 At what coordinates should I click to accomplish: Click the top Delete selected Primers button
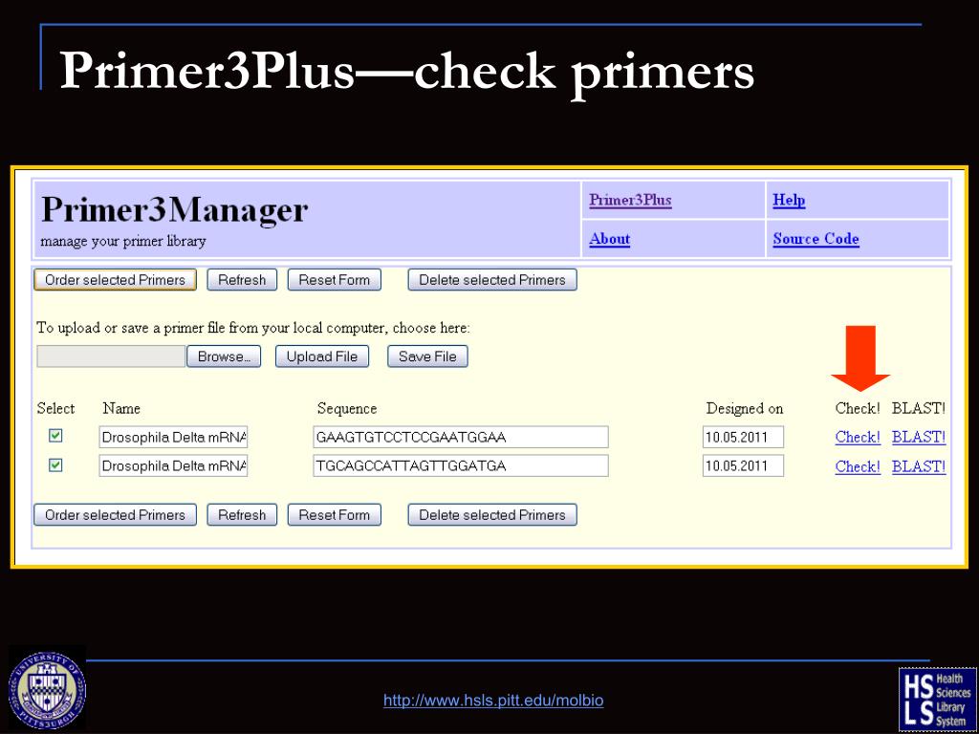[492, 280]
